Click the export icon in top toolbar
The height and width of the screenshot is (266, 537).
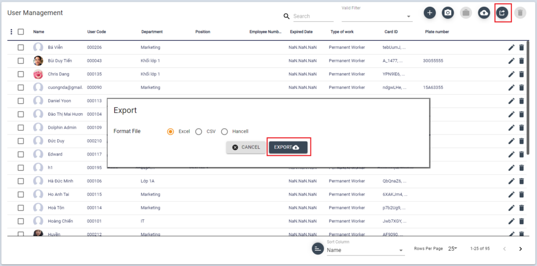[502, 13]
